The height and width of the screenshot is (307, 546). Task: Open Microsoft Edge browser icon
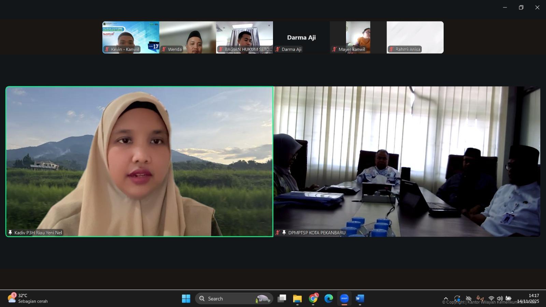point(329,298)
